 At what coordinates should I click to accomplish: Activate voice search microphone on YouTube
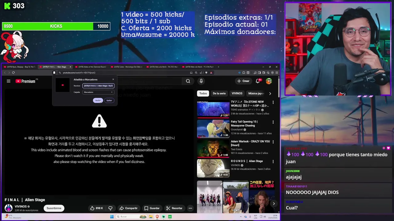201,81
